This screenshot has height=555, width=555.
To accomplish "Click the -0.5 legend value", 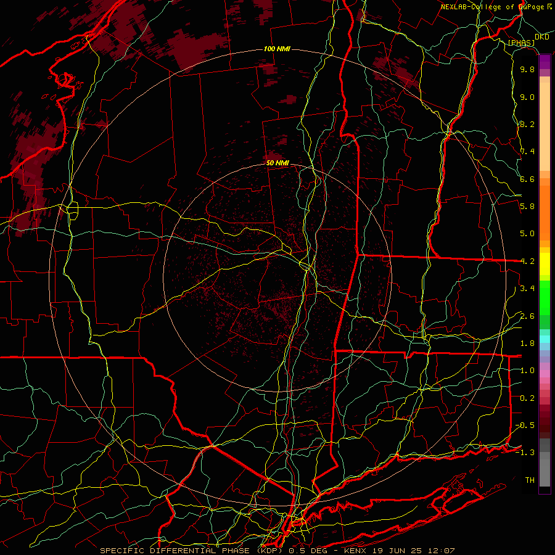I will click(x=525, y=425).
